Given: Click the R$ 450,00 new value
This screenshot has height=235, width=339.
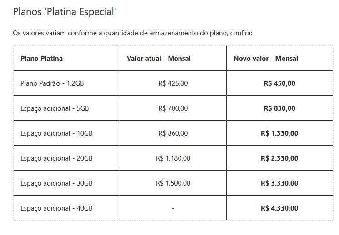Looking at the screenshot, I should click(x=279, y=83).
